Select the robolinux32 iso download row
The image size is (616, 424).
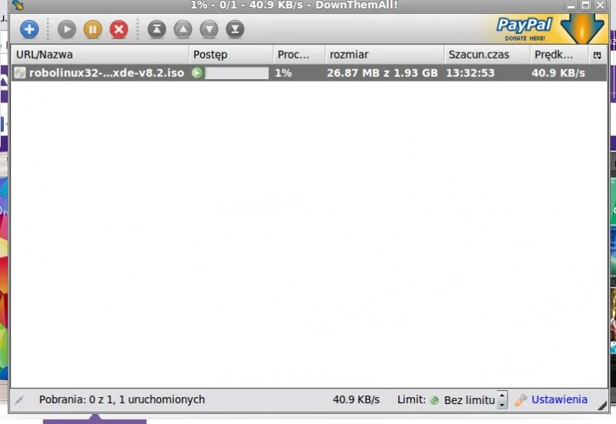tap(310, 73)
